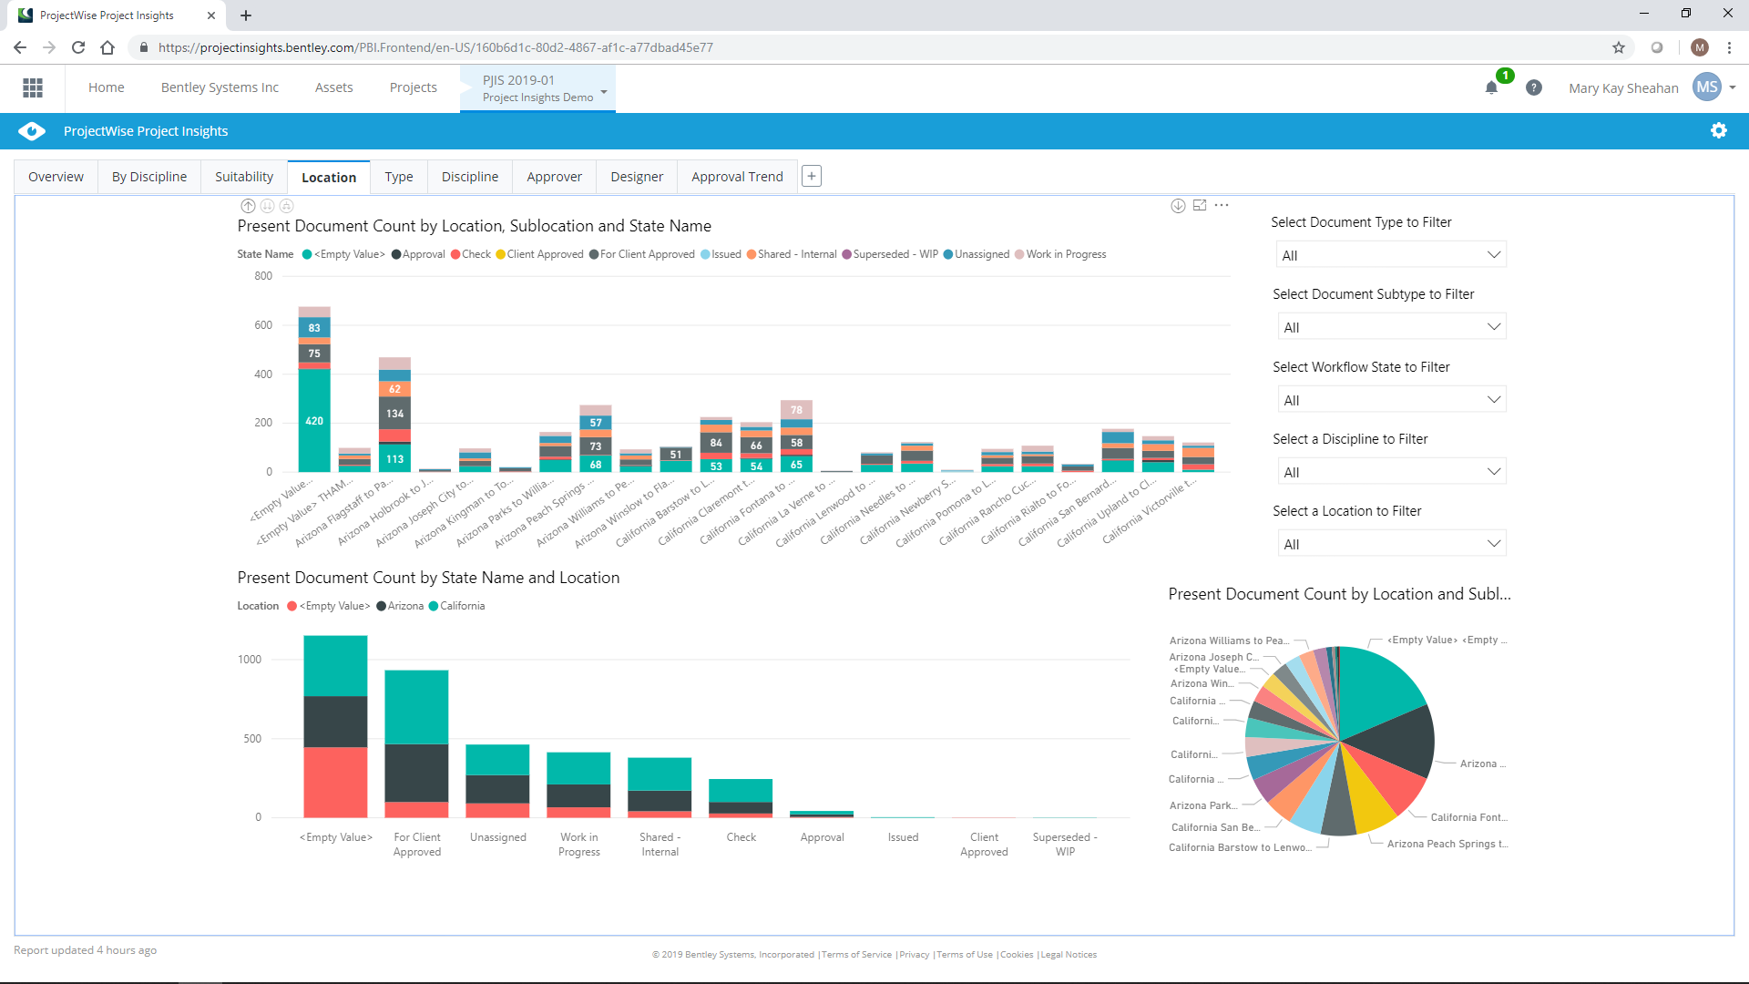
Task: Click the MS user avatar
Action: [1707, 87]
